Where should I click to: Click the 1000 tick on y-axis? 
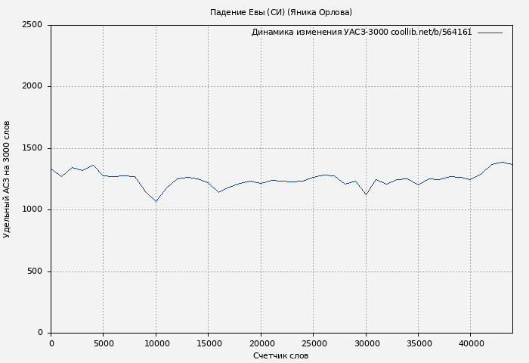(x=32, y=209)
